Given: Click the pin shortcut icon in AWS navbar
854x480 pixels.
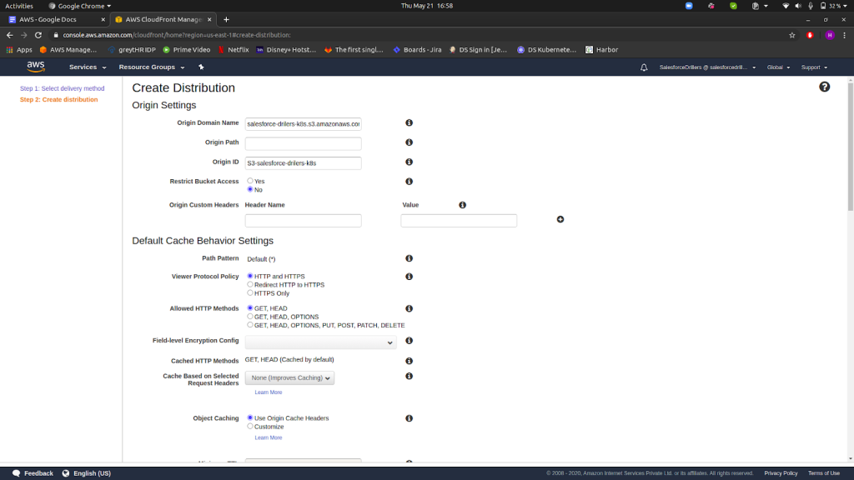Looking at the screenshot, I should pyautogui.click(x=201, y=67).
